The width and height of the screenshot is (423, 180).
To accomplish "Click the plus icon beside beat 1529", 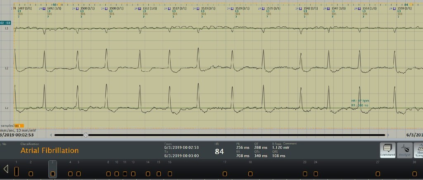I will 232,9.
